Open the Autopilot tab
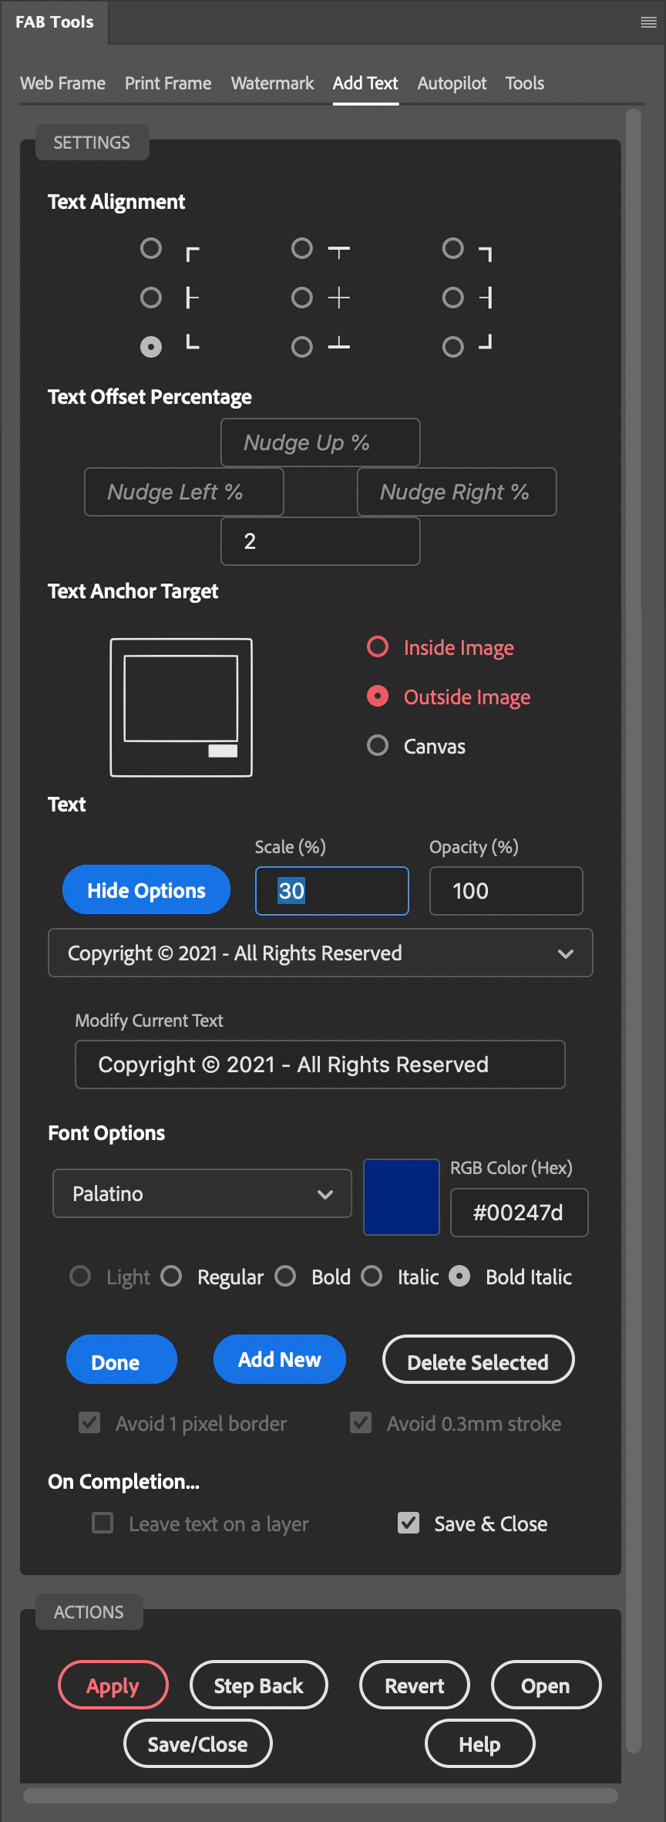 (452, 83)
